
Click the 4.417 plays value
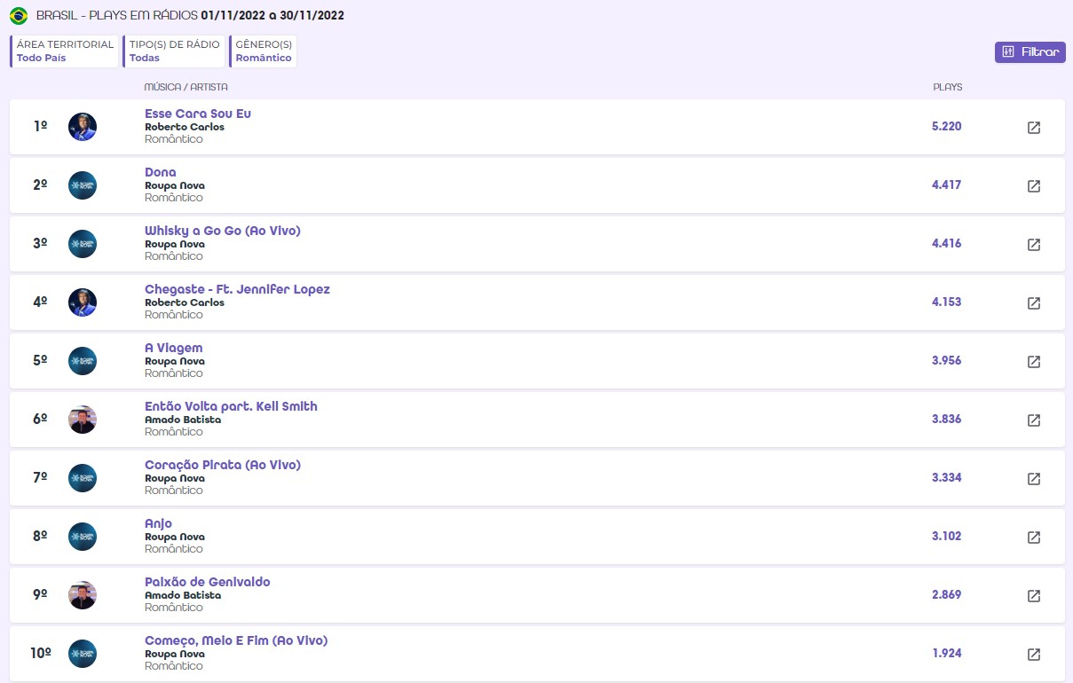[947, 185]
